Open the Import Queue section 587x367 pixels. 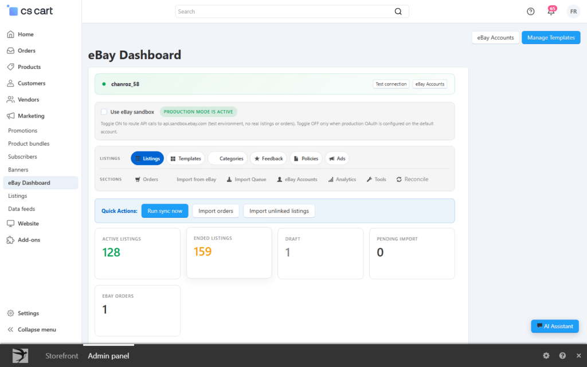click(246, 179)
